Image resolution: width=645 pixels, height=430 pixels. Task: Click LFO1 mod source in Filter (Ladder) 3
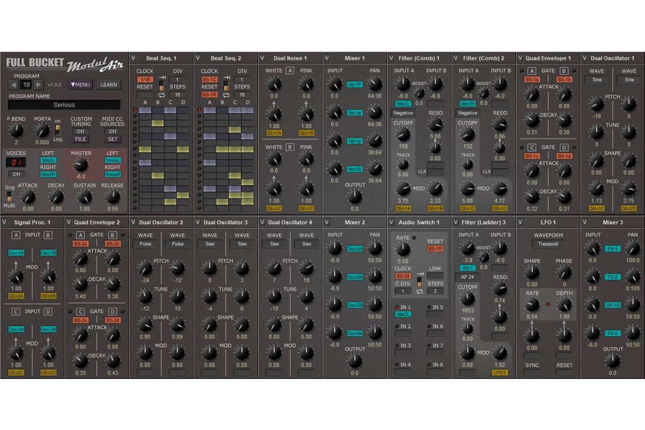tap(500, 372)
